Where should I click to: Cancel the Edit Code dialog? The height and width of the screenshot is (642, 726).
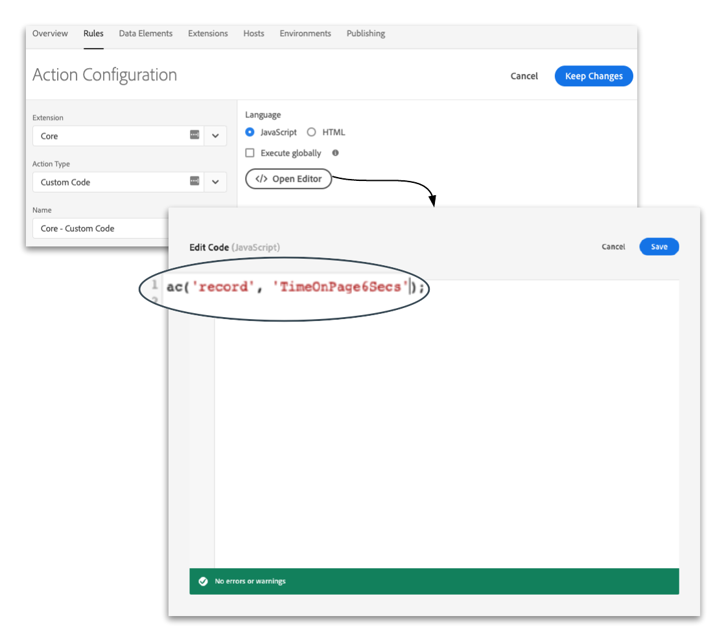pyautogui.click(x=613, y=246)
